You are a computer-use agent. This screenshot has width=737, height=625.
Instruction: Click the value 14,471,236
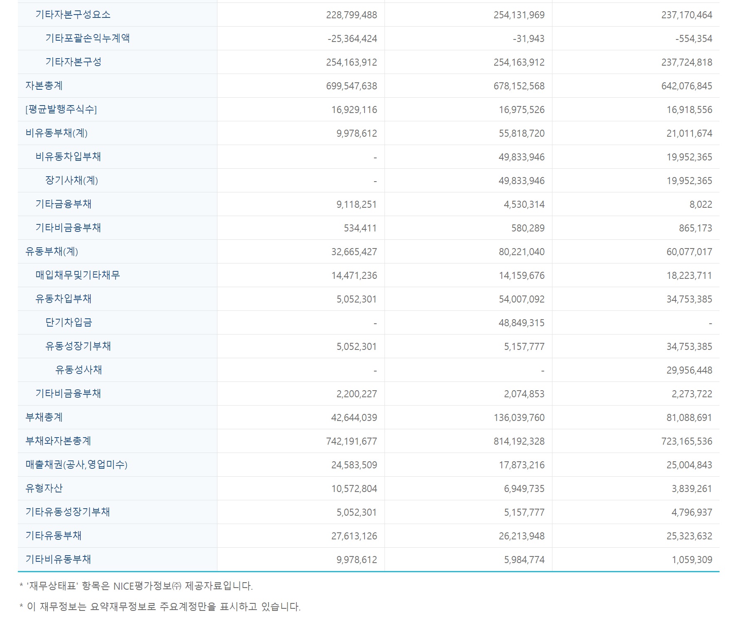click(x=354, y=276)
